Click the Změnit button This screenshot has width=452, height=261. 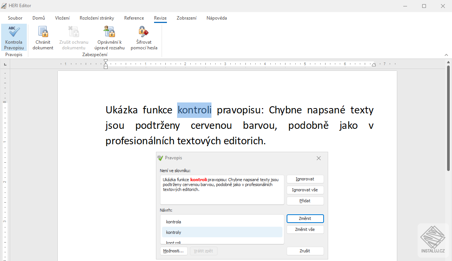click(305, 218)
